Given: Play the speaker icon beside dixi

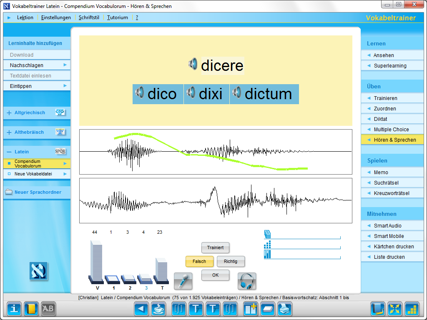Looking at the screenshot, I should tap(191, 92).
